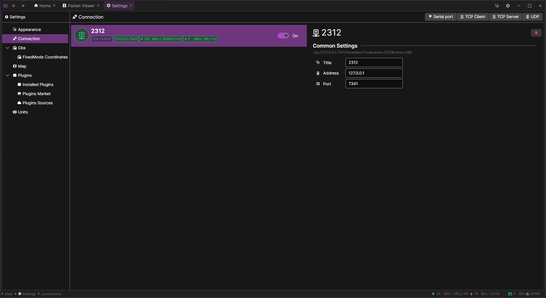Close the Home tab
Viewport: 546px width, 298px height.
(54, 6)
